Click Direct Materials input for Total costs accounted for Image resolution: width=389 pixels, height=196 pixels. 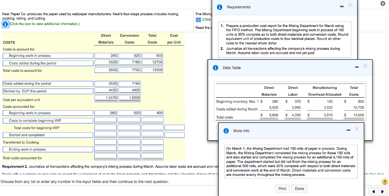106,157
